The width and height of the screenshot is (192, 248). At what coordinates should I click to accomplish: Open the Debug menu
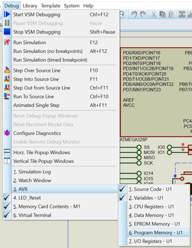(x=12, y=6)
